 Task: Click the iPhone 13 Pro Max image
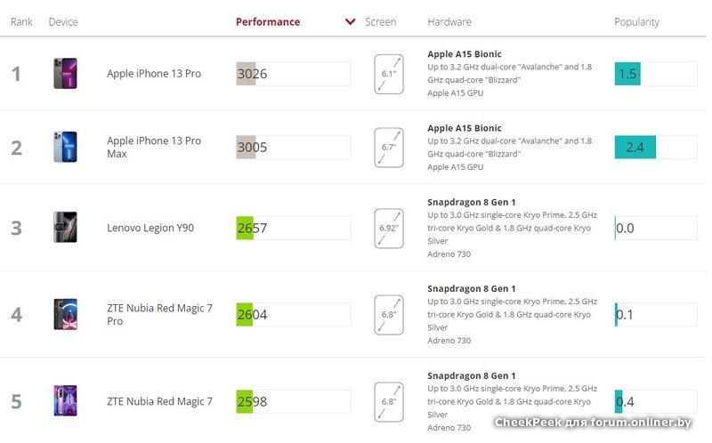coord(65,147)
